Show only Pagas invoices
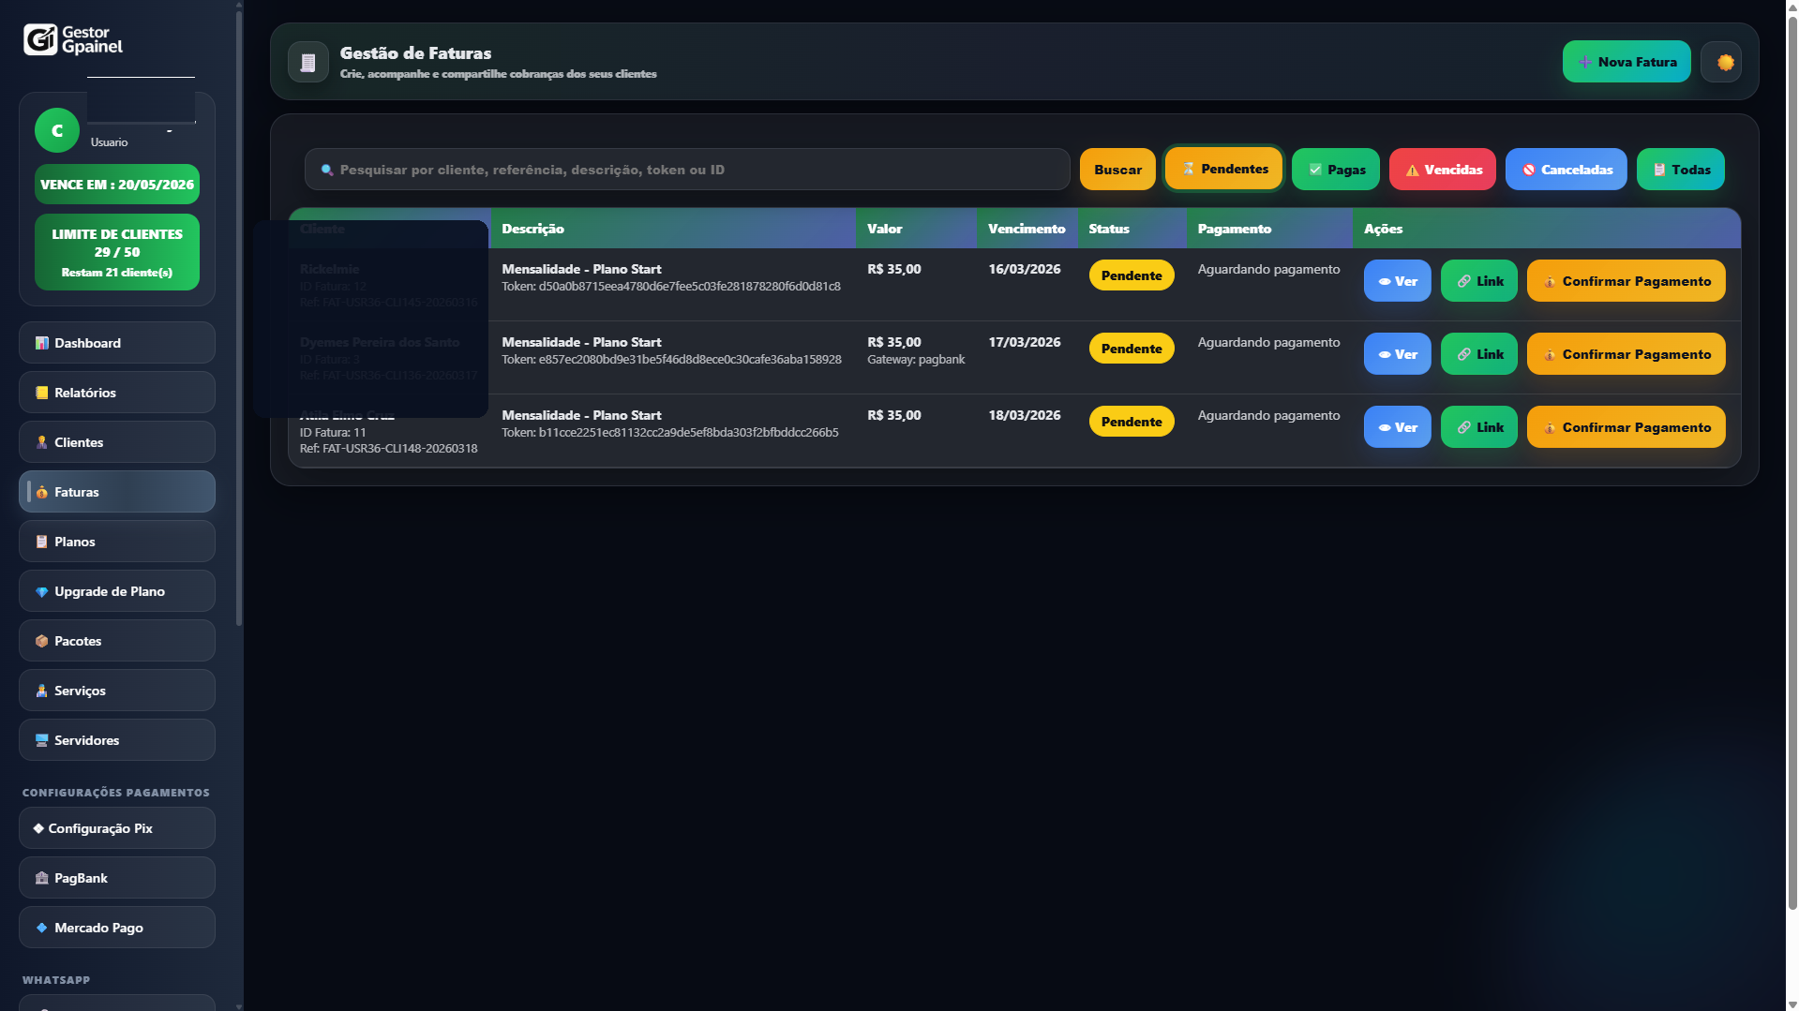The width and height of the screenshot is (1799, 1011). tap(1335, 170)
